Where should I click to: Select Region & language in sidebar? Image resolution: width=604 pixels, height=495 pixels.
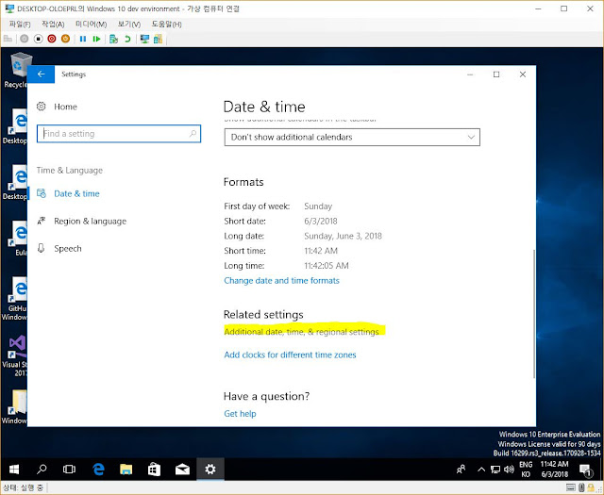(91, 222)
